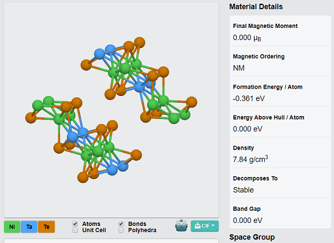334x243 pixels.
Task: Click the blue Ta element swatch
Action: point(29,227)
